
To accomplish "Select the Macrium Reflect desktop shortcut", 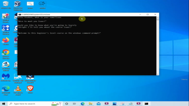I will pos(6,66).
